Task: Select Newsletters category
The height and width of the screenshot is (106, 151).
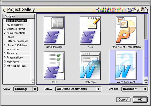Action: (14, 49)
